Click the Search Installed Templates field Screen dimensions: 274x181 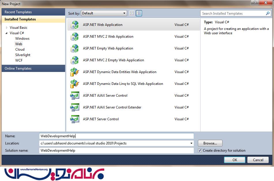click(233, 14)
